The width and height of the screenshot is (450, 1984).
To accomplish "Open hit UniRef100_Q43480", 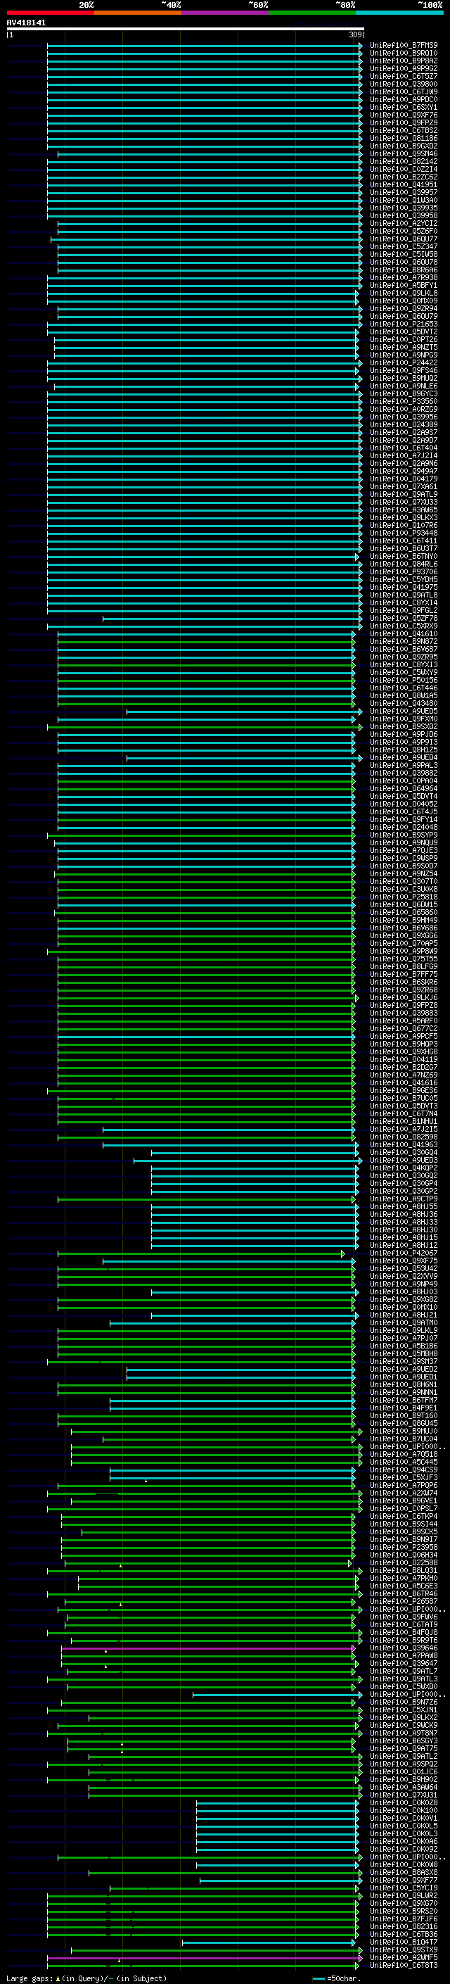I will 404,703.
